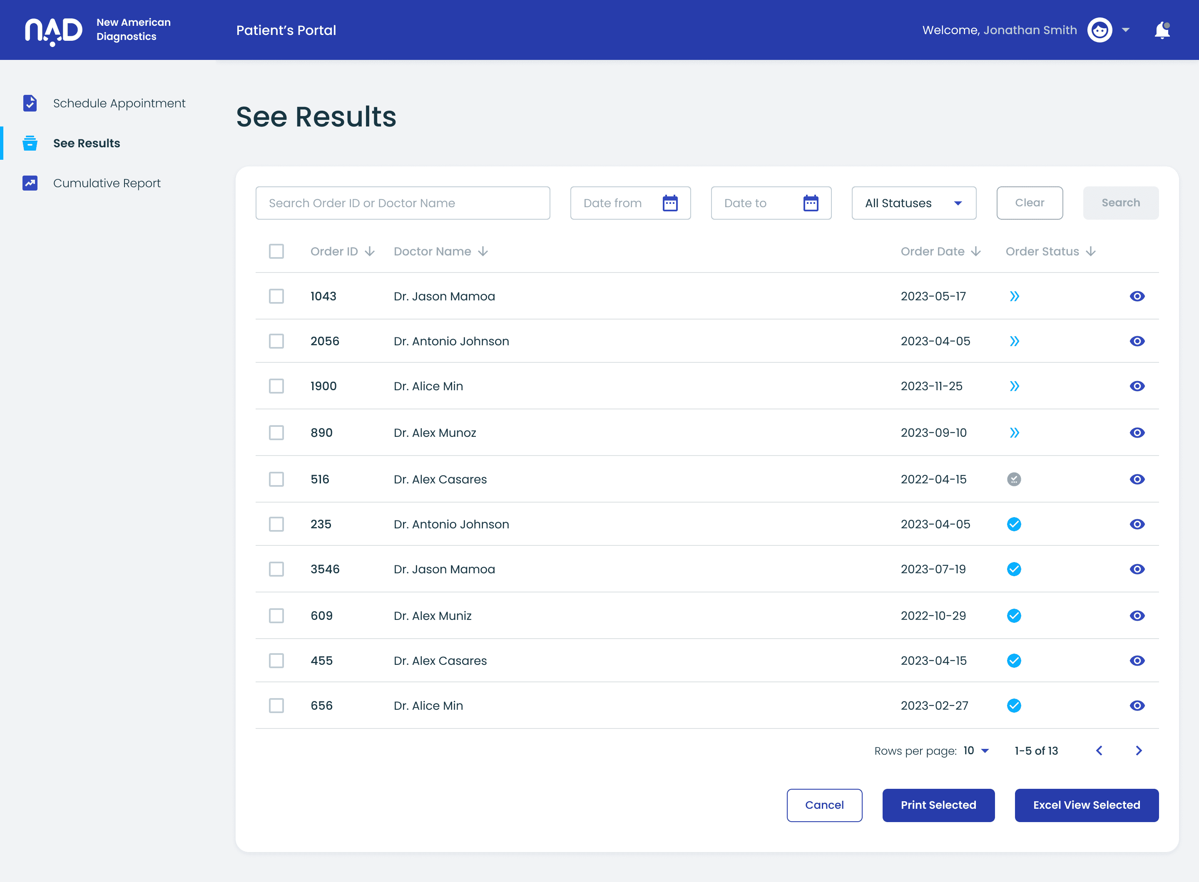Change Rows per page dropdown
The image size is (1199, 882).
pos(976,751)
